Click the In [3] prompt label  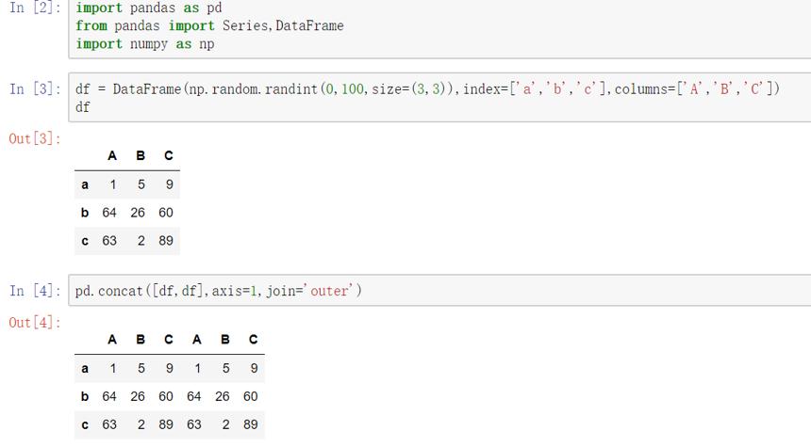click(x=35, y=88)
